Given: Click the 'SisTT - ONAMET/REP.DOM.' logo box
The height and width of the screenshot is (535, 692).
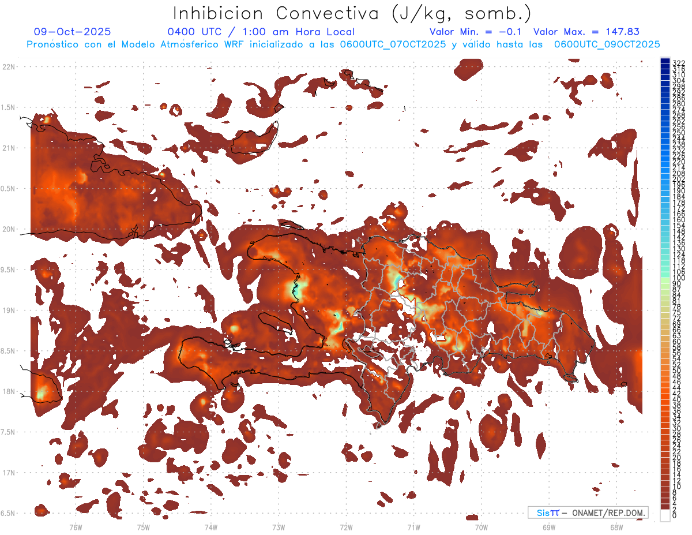Looking at the screenshot, I should tap(588, 512).
